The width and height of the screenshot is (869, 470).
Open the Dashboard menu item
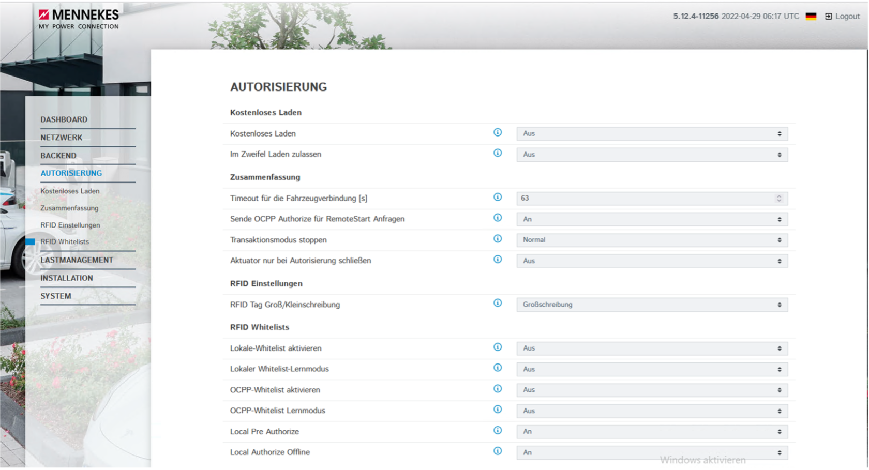click(64, 119)
